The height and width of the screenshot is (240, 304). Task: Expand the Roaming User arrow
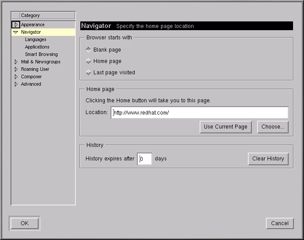16,70
